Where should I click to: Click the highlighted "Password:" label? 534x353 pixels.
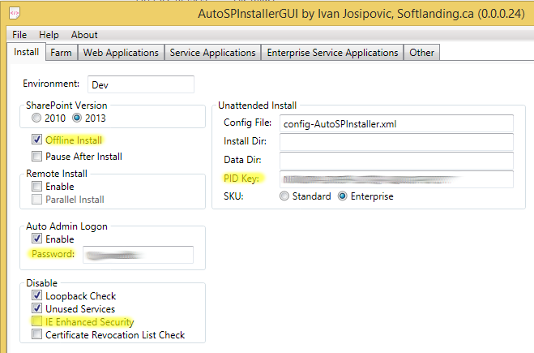(53, 254)
